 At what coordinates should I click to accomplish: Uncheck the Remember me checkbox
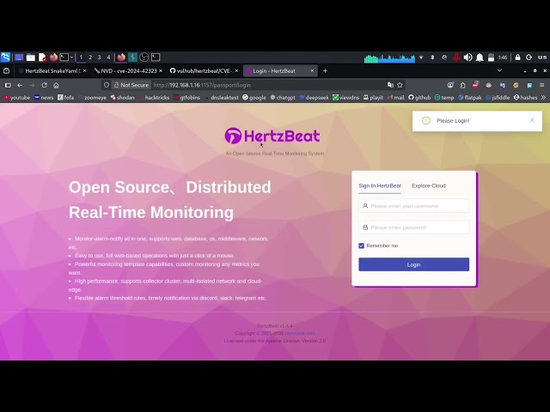[361, 245]
